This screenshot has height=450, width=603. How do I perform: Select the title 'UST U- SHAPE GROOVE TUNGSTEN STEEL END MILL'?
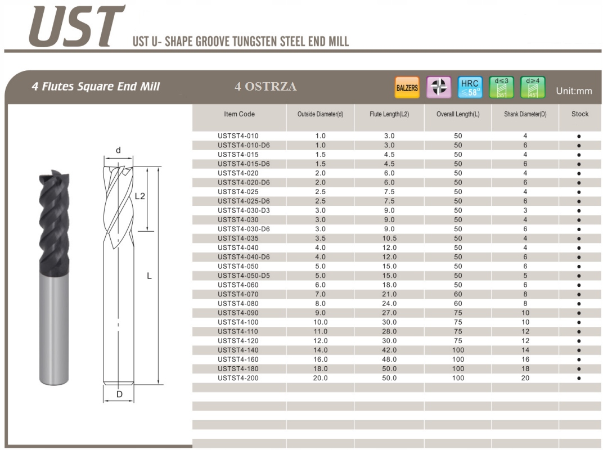pos(241,42)
